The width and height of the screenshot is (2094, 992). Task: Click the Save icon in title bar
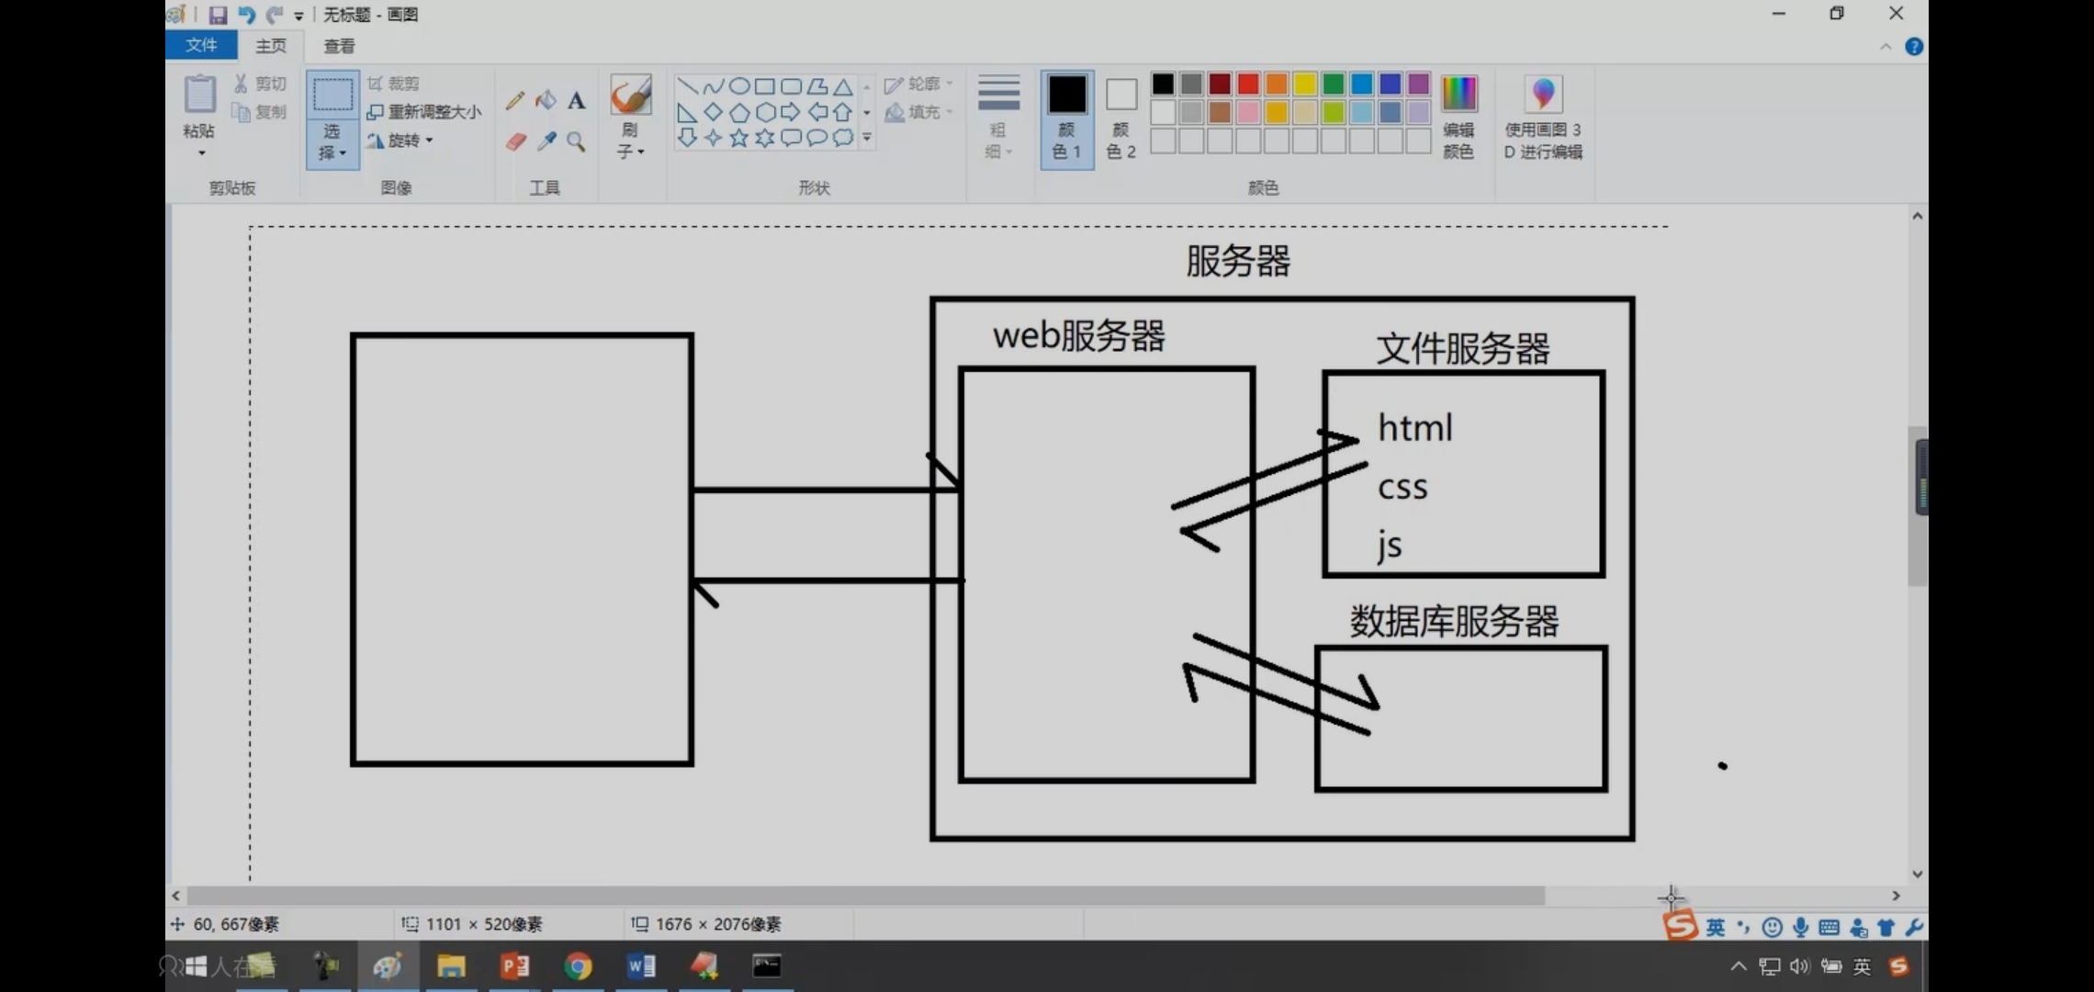[x=218, y=15]
